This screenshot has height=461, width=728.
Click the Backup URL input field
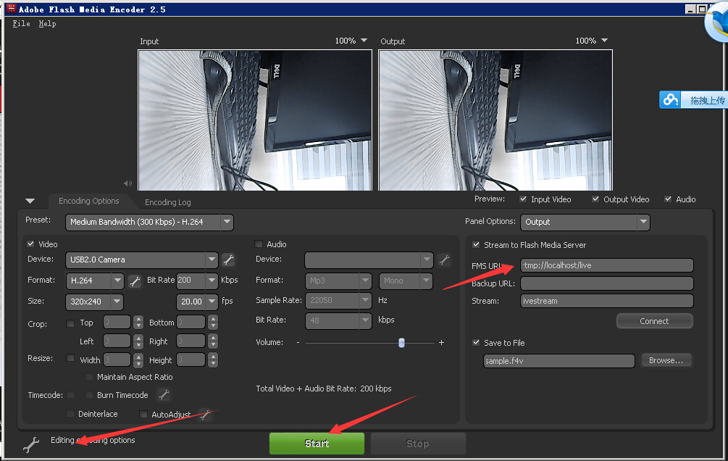[x=607, y=283]
